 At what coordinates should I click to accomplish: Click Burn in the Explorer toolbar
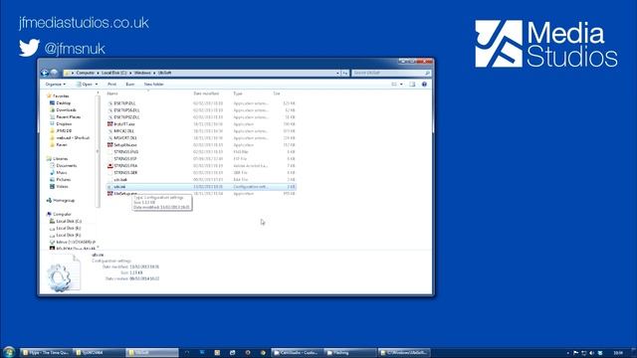coord(130,84)
